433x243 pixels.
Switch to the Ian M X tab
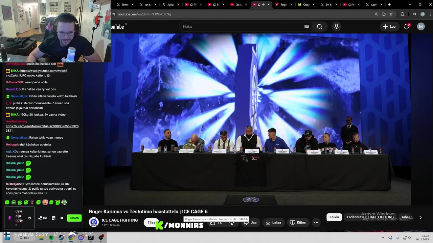(x=147, y=5)
